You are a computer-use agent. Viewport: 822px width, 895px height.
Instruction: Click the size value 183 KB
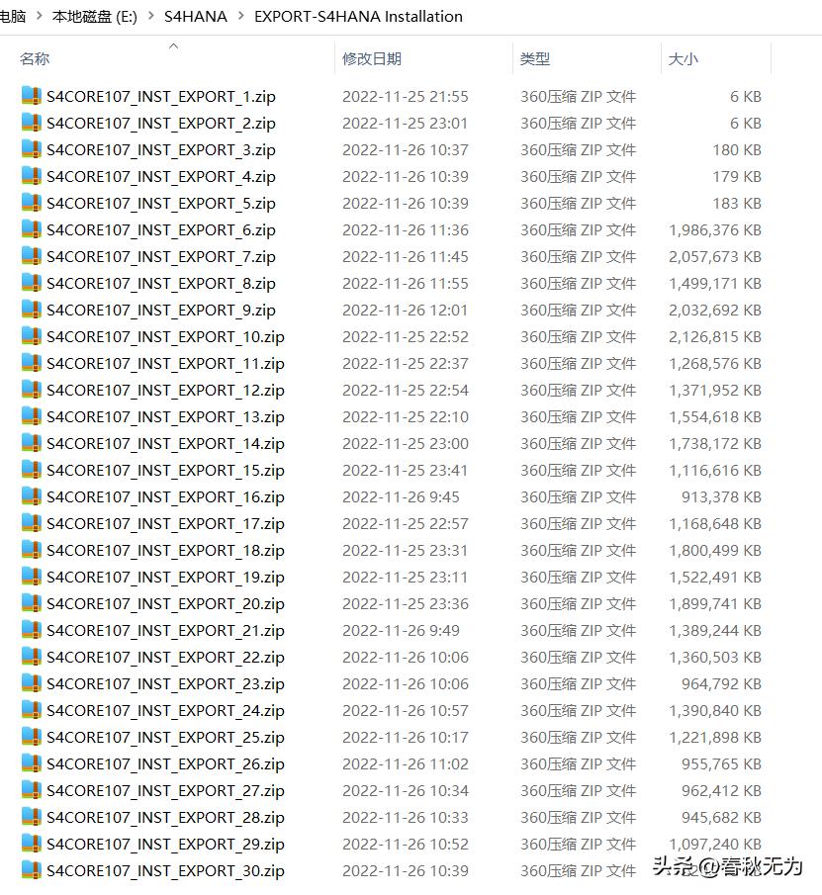(737, 203)
